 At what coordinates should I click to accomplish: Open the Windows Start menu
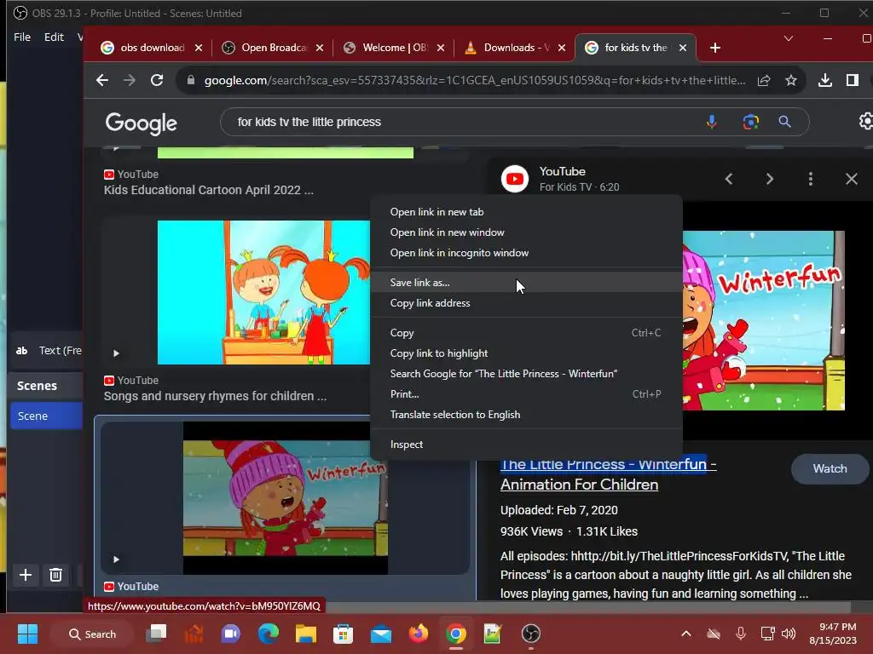click(27, 634)
